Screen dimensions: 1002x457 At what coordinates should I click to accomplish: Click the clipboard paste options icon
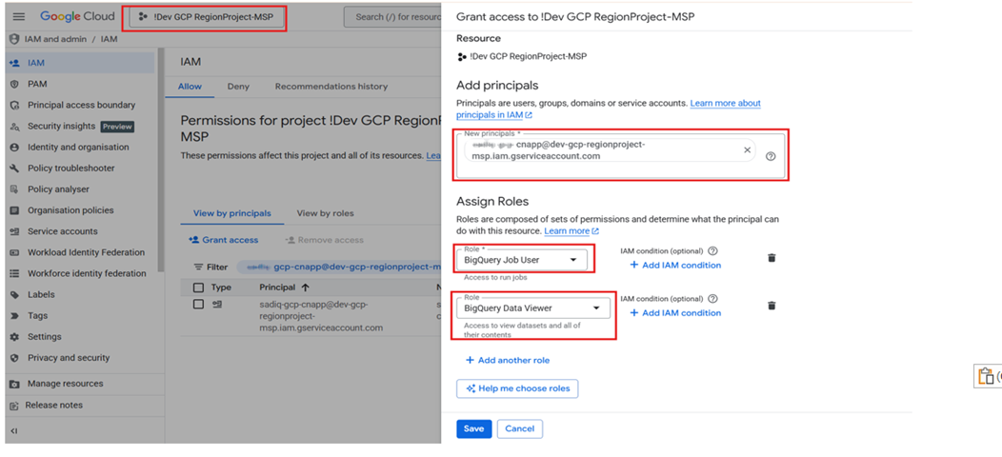pyautogui.click(x=986, y=376)
